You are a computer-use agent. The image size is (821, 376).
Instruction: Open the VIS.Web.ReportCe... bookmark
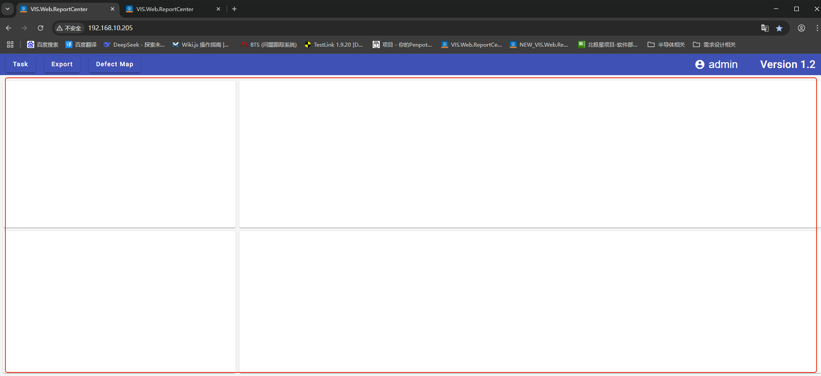(x=471, y=44)
